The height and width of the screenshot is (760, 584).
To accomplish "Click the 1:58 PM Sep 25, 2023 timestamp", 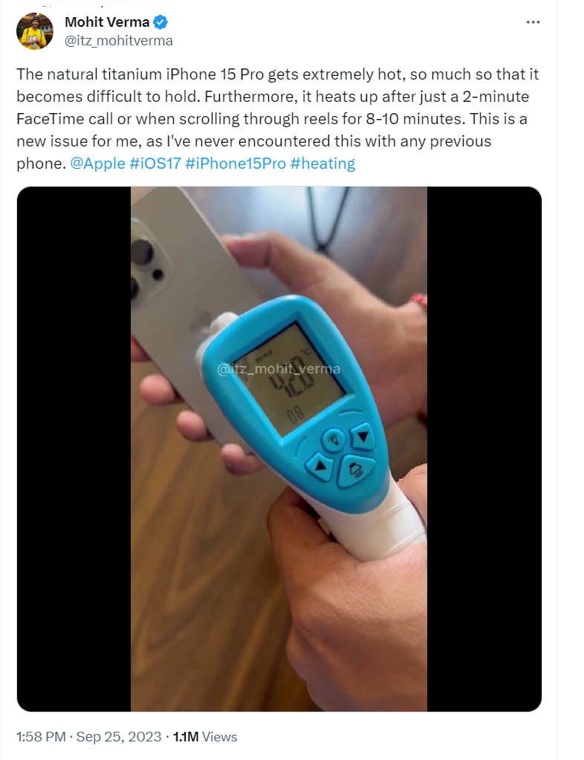I will pyautogui.click(x=89, y=737).
